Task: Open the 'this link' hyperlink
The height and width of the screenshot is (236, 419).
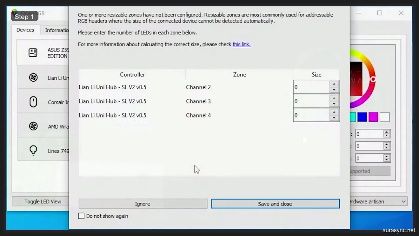Action: pyautogui.click(x=242, y=44)
